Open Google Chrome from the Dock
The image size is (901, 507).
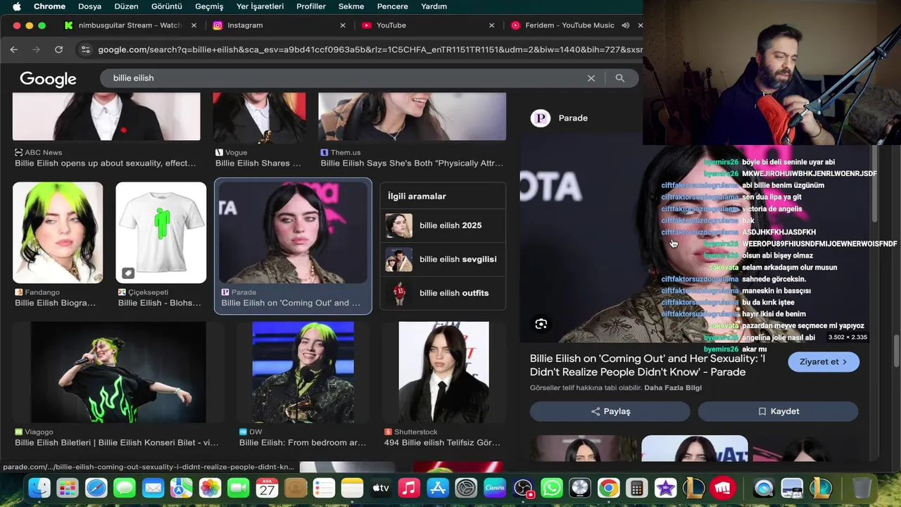pyautogui.click(x=608, y=487)
